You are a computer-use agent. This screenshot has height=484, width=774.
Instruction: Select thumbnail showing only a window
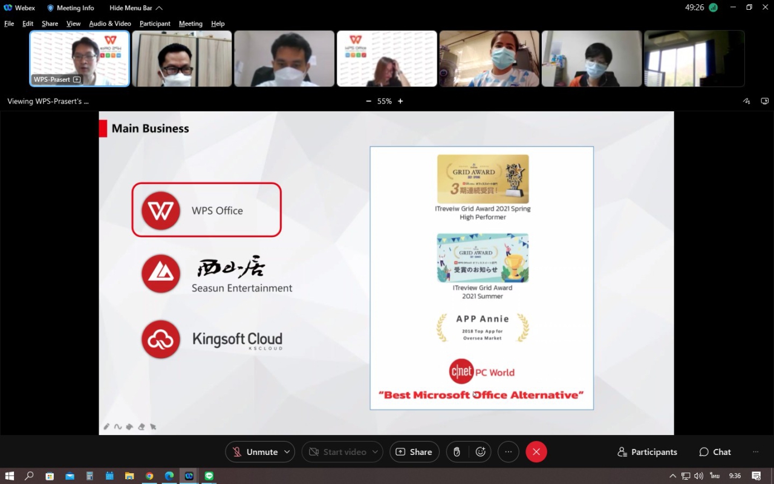point(694,59)
